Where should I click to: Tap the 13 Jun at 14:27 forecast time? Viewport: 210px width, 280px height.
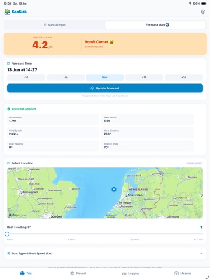(x=22, y=70)
